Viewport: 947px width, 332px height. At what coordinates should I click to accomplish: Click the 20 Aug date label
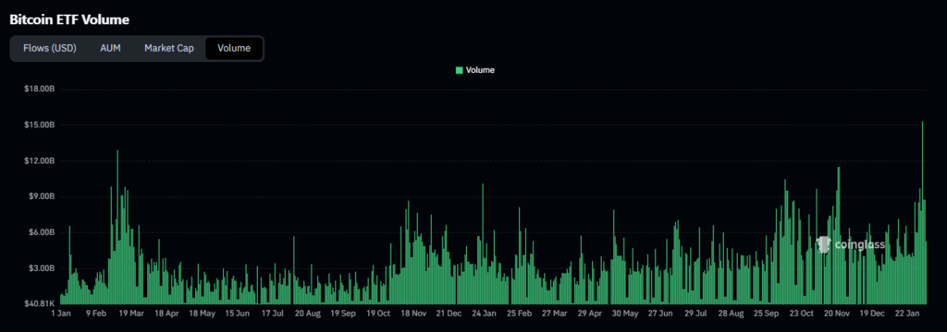click(307, 314)
